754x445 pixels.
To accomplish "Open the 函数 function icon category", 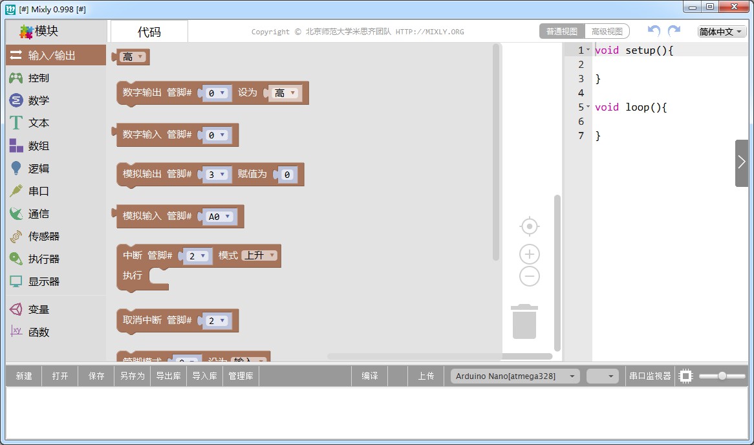I will click(16, 331).
